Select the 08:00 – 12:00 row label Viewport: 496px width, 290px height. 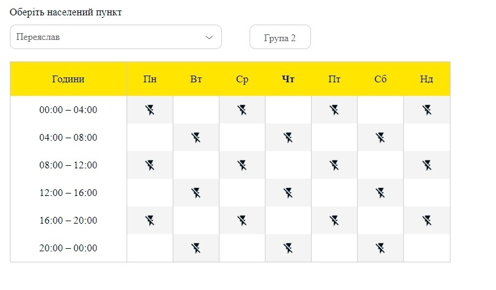(x=68, y=165)
